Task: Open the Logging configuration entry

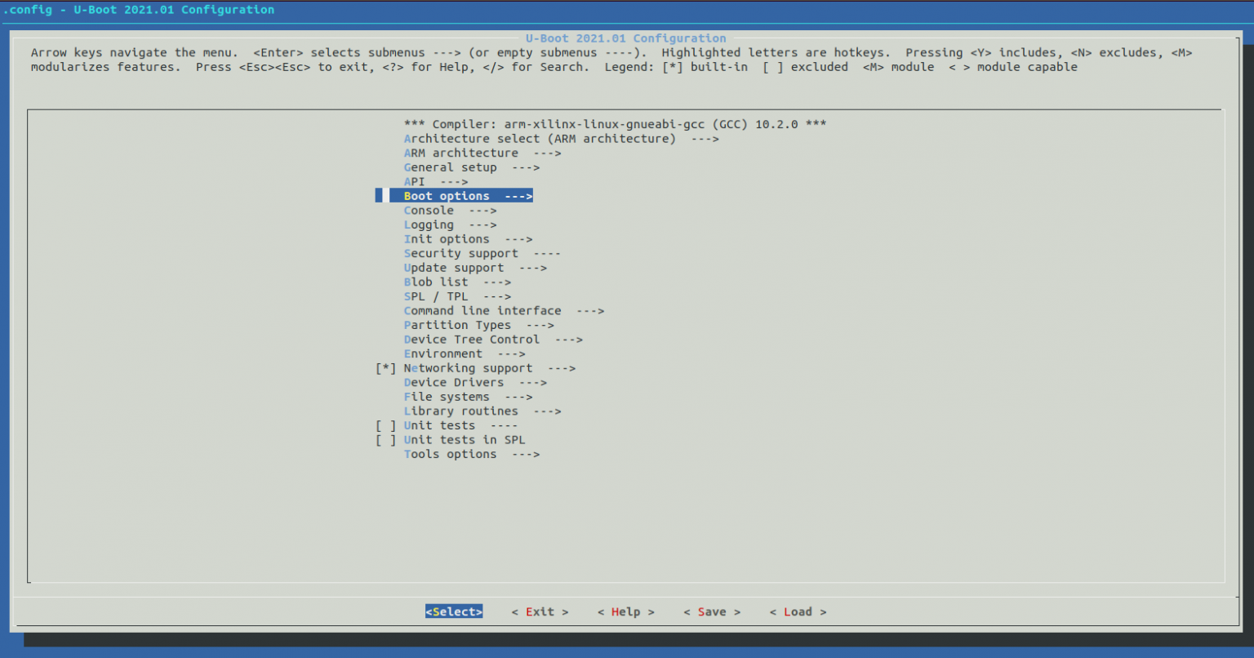Action: click(429, 225)
